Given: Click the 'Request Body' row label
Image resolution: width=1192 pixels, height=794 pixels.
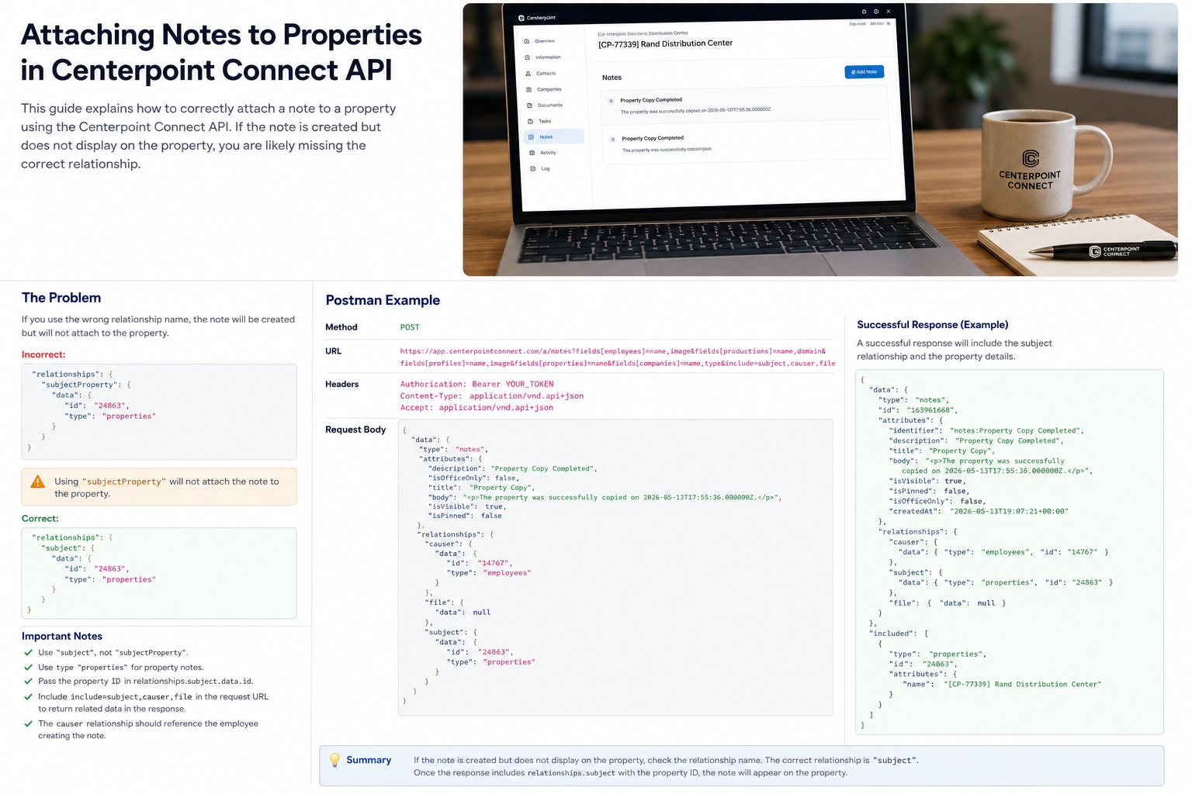Looking at the screenshot, I should pyautogui.click(x=355, y=430).
